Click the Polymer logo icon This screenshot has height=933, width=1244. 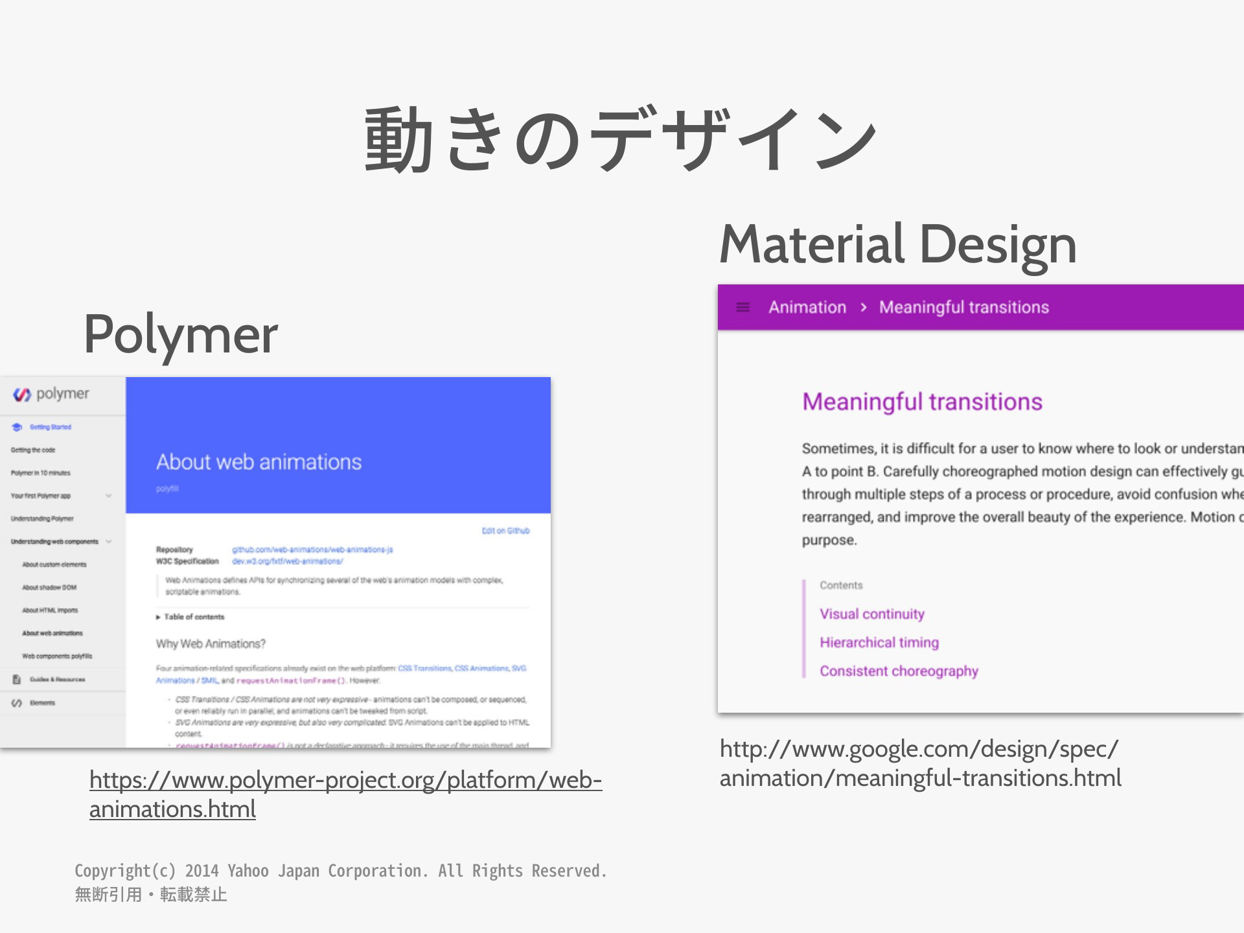pos(22,394)
